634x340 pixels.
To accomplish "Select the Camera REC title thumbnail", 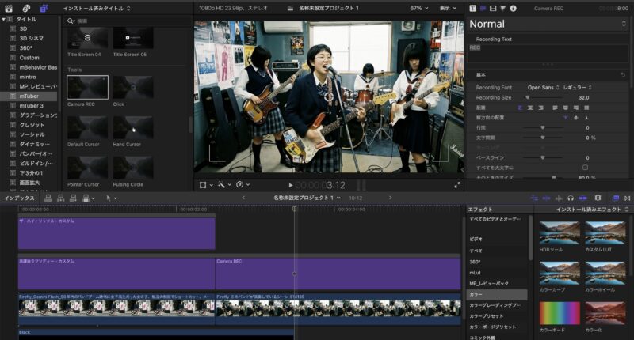I will (87, 87).
